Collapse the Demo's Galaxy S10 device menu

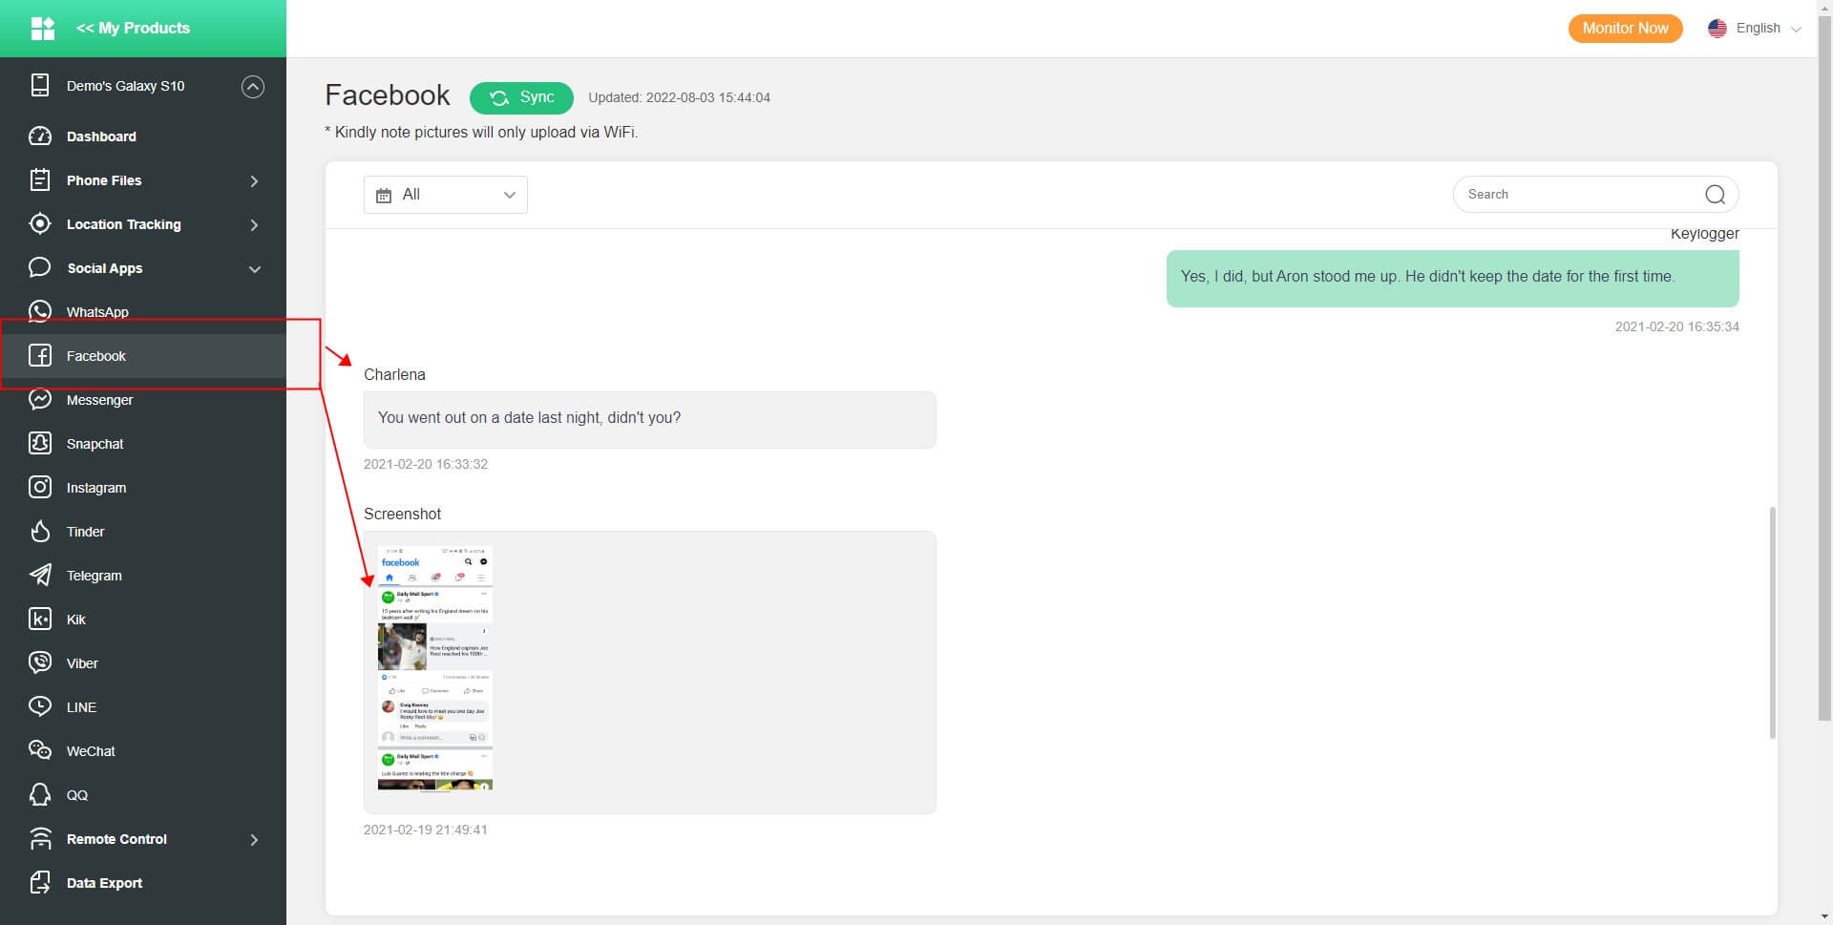[x=253, y=87]
